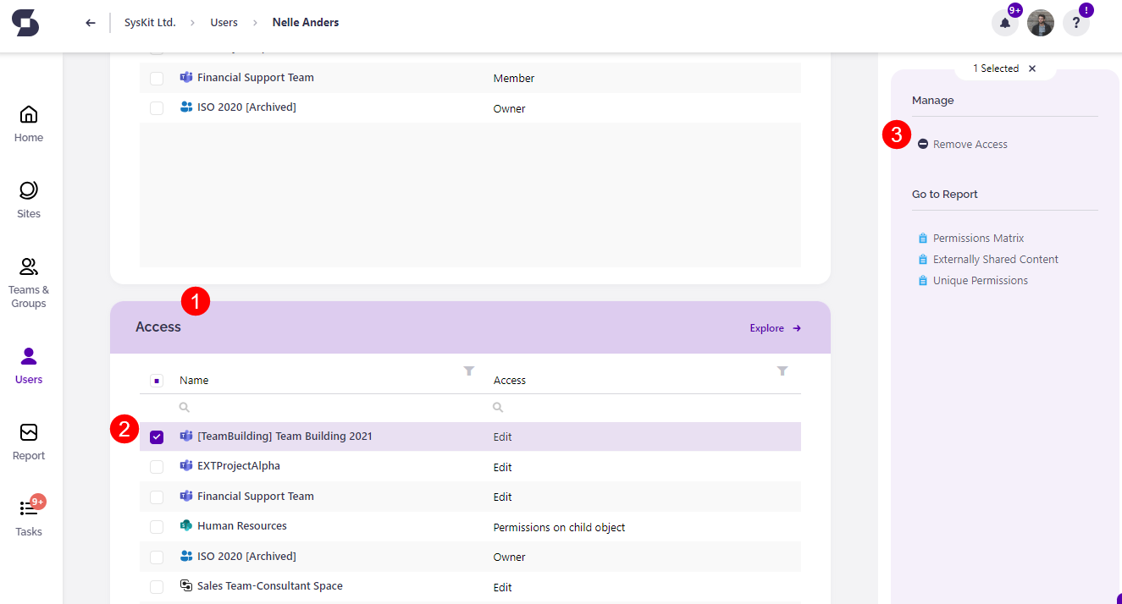The height and width of the screenshot is (604, 1122).
Task: Open Home in the sidebar
Action: coord(29,124)
